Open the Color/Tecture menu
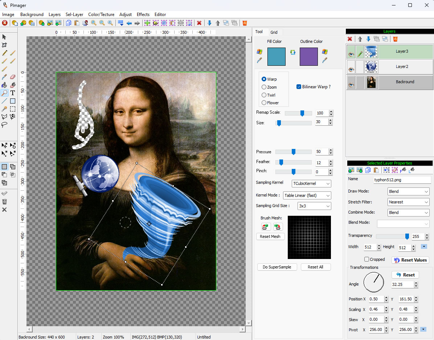Screen dimensions: 434x340 (x=101, y=15)
